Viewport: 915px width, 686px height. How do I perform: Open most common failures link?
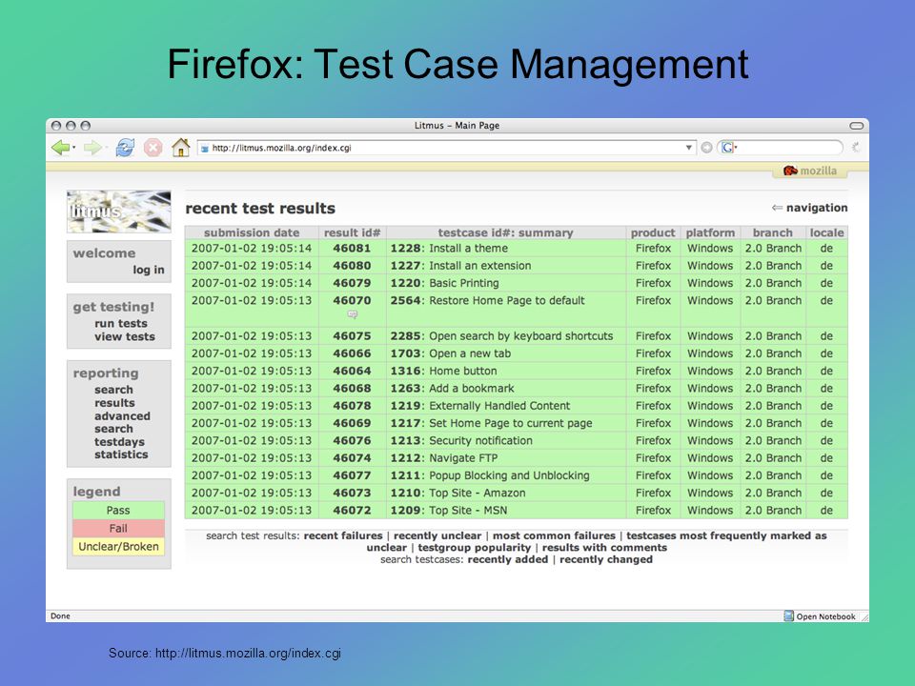coord(555,536)
